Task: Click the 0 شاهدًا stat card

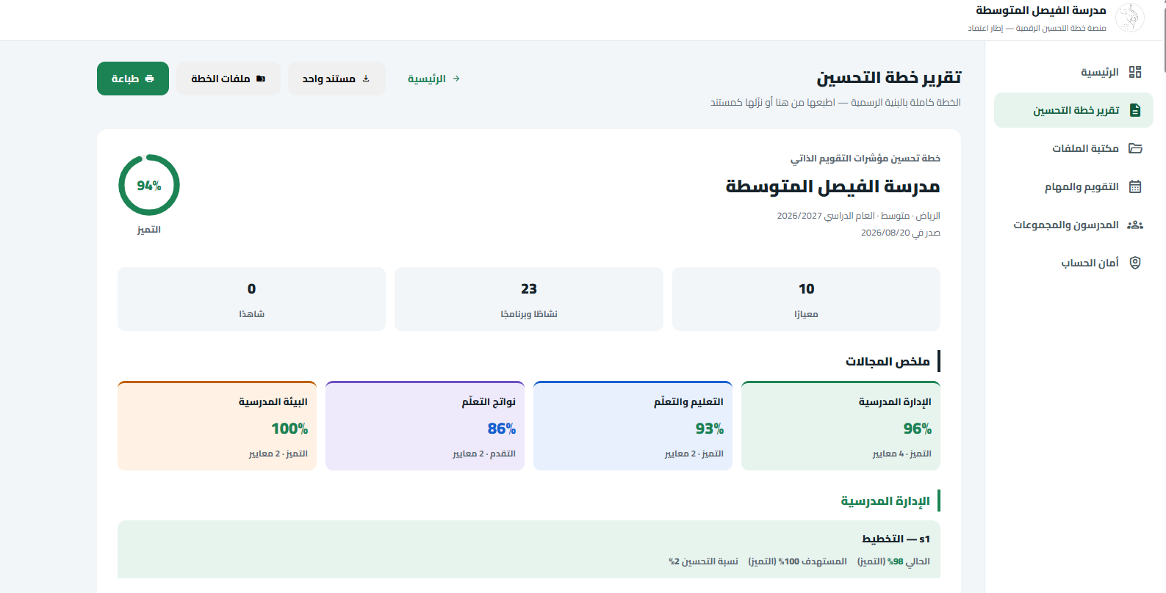Action: coord(251,299)
